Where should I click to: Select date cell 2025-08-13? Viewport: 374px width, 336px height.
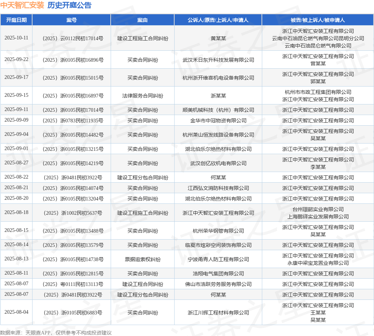coord(16,259)
